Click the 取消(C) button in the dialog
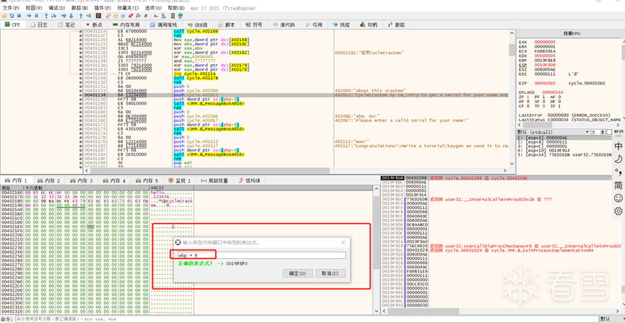 pyautogui.click(x=330, y=274)
